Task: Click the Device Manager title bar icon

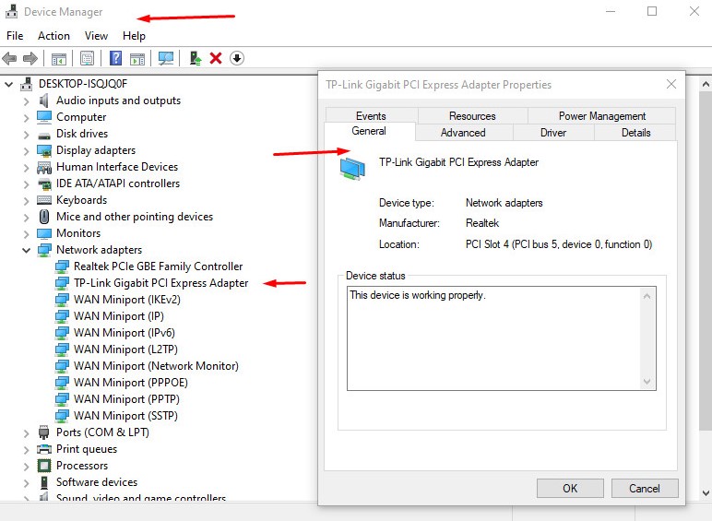Action: point(12,11)
